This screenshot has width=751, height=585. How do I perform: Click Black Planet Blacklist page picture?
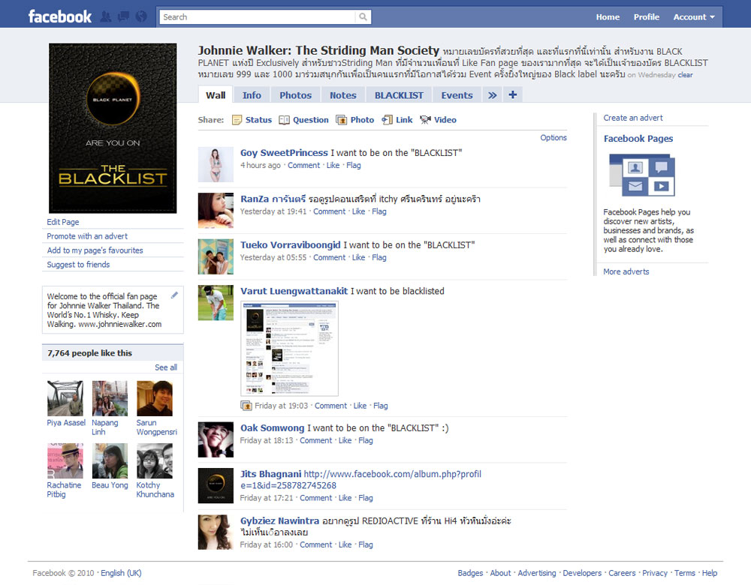click(x=113, y=128)
